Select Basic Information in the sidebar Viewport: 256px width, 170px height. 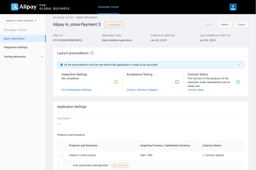tap(14, 39)
